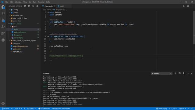Viewport: 195px width, 110px height.
Task: Split the editor to the right
Action: click(x=188, y=6)
